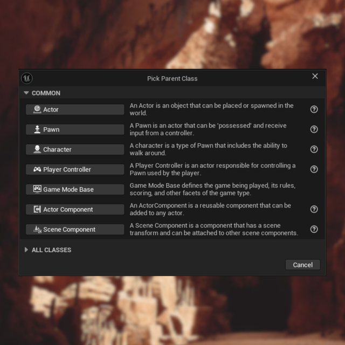
Task: Pick the Character parent class
Action: tap(75, 149)
